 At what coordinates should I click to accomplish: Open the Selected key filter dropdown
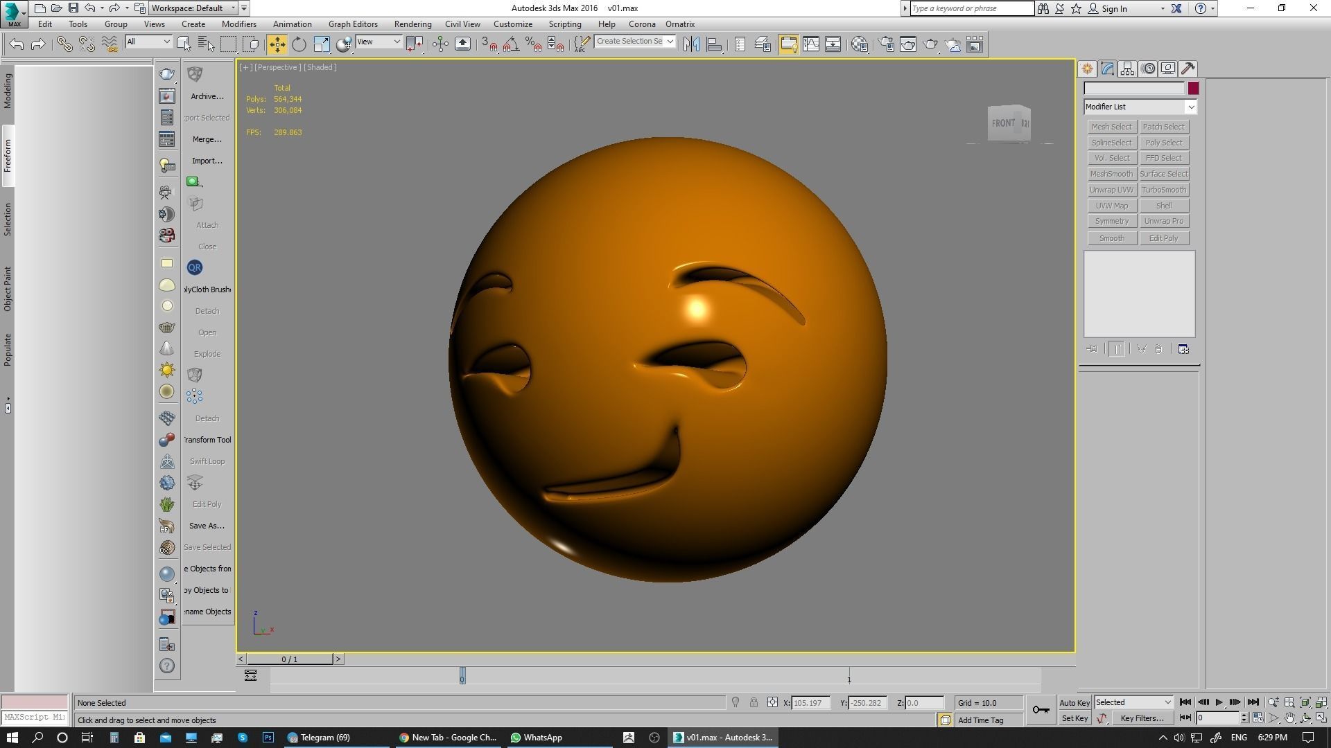[1133, 702]
